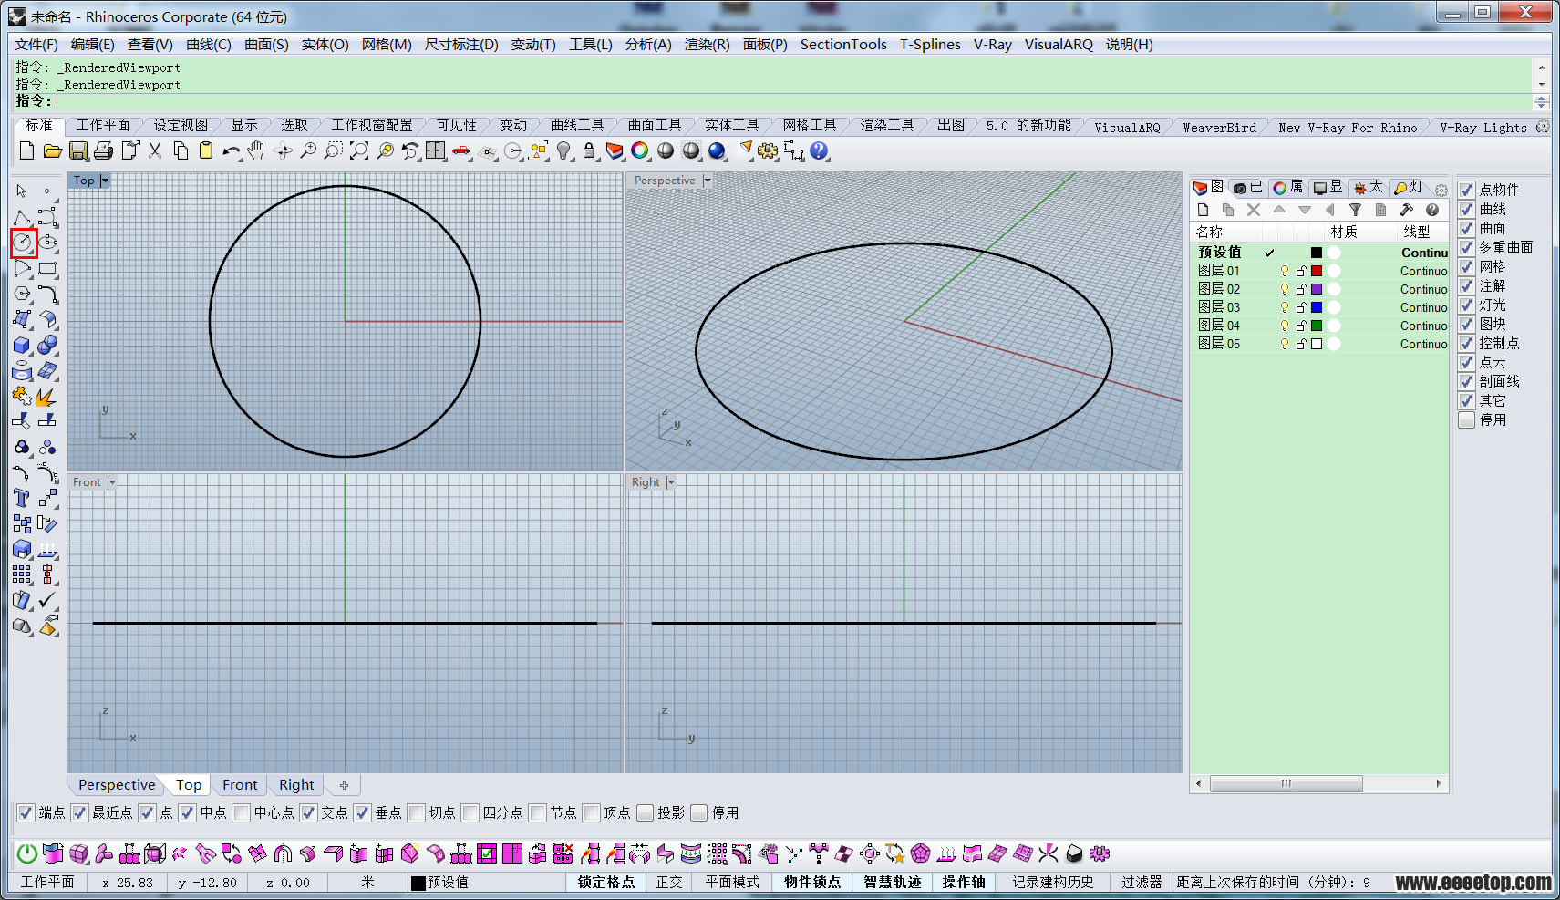Screen dimensions: 1560x900
Task: Select the Pan hand tool
Action: [256, 150]
